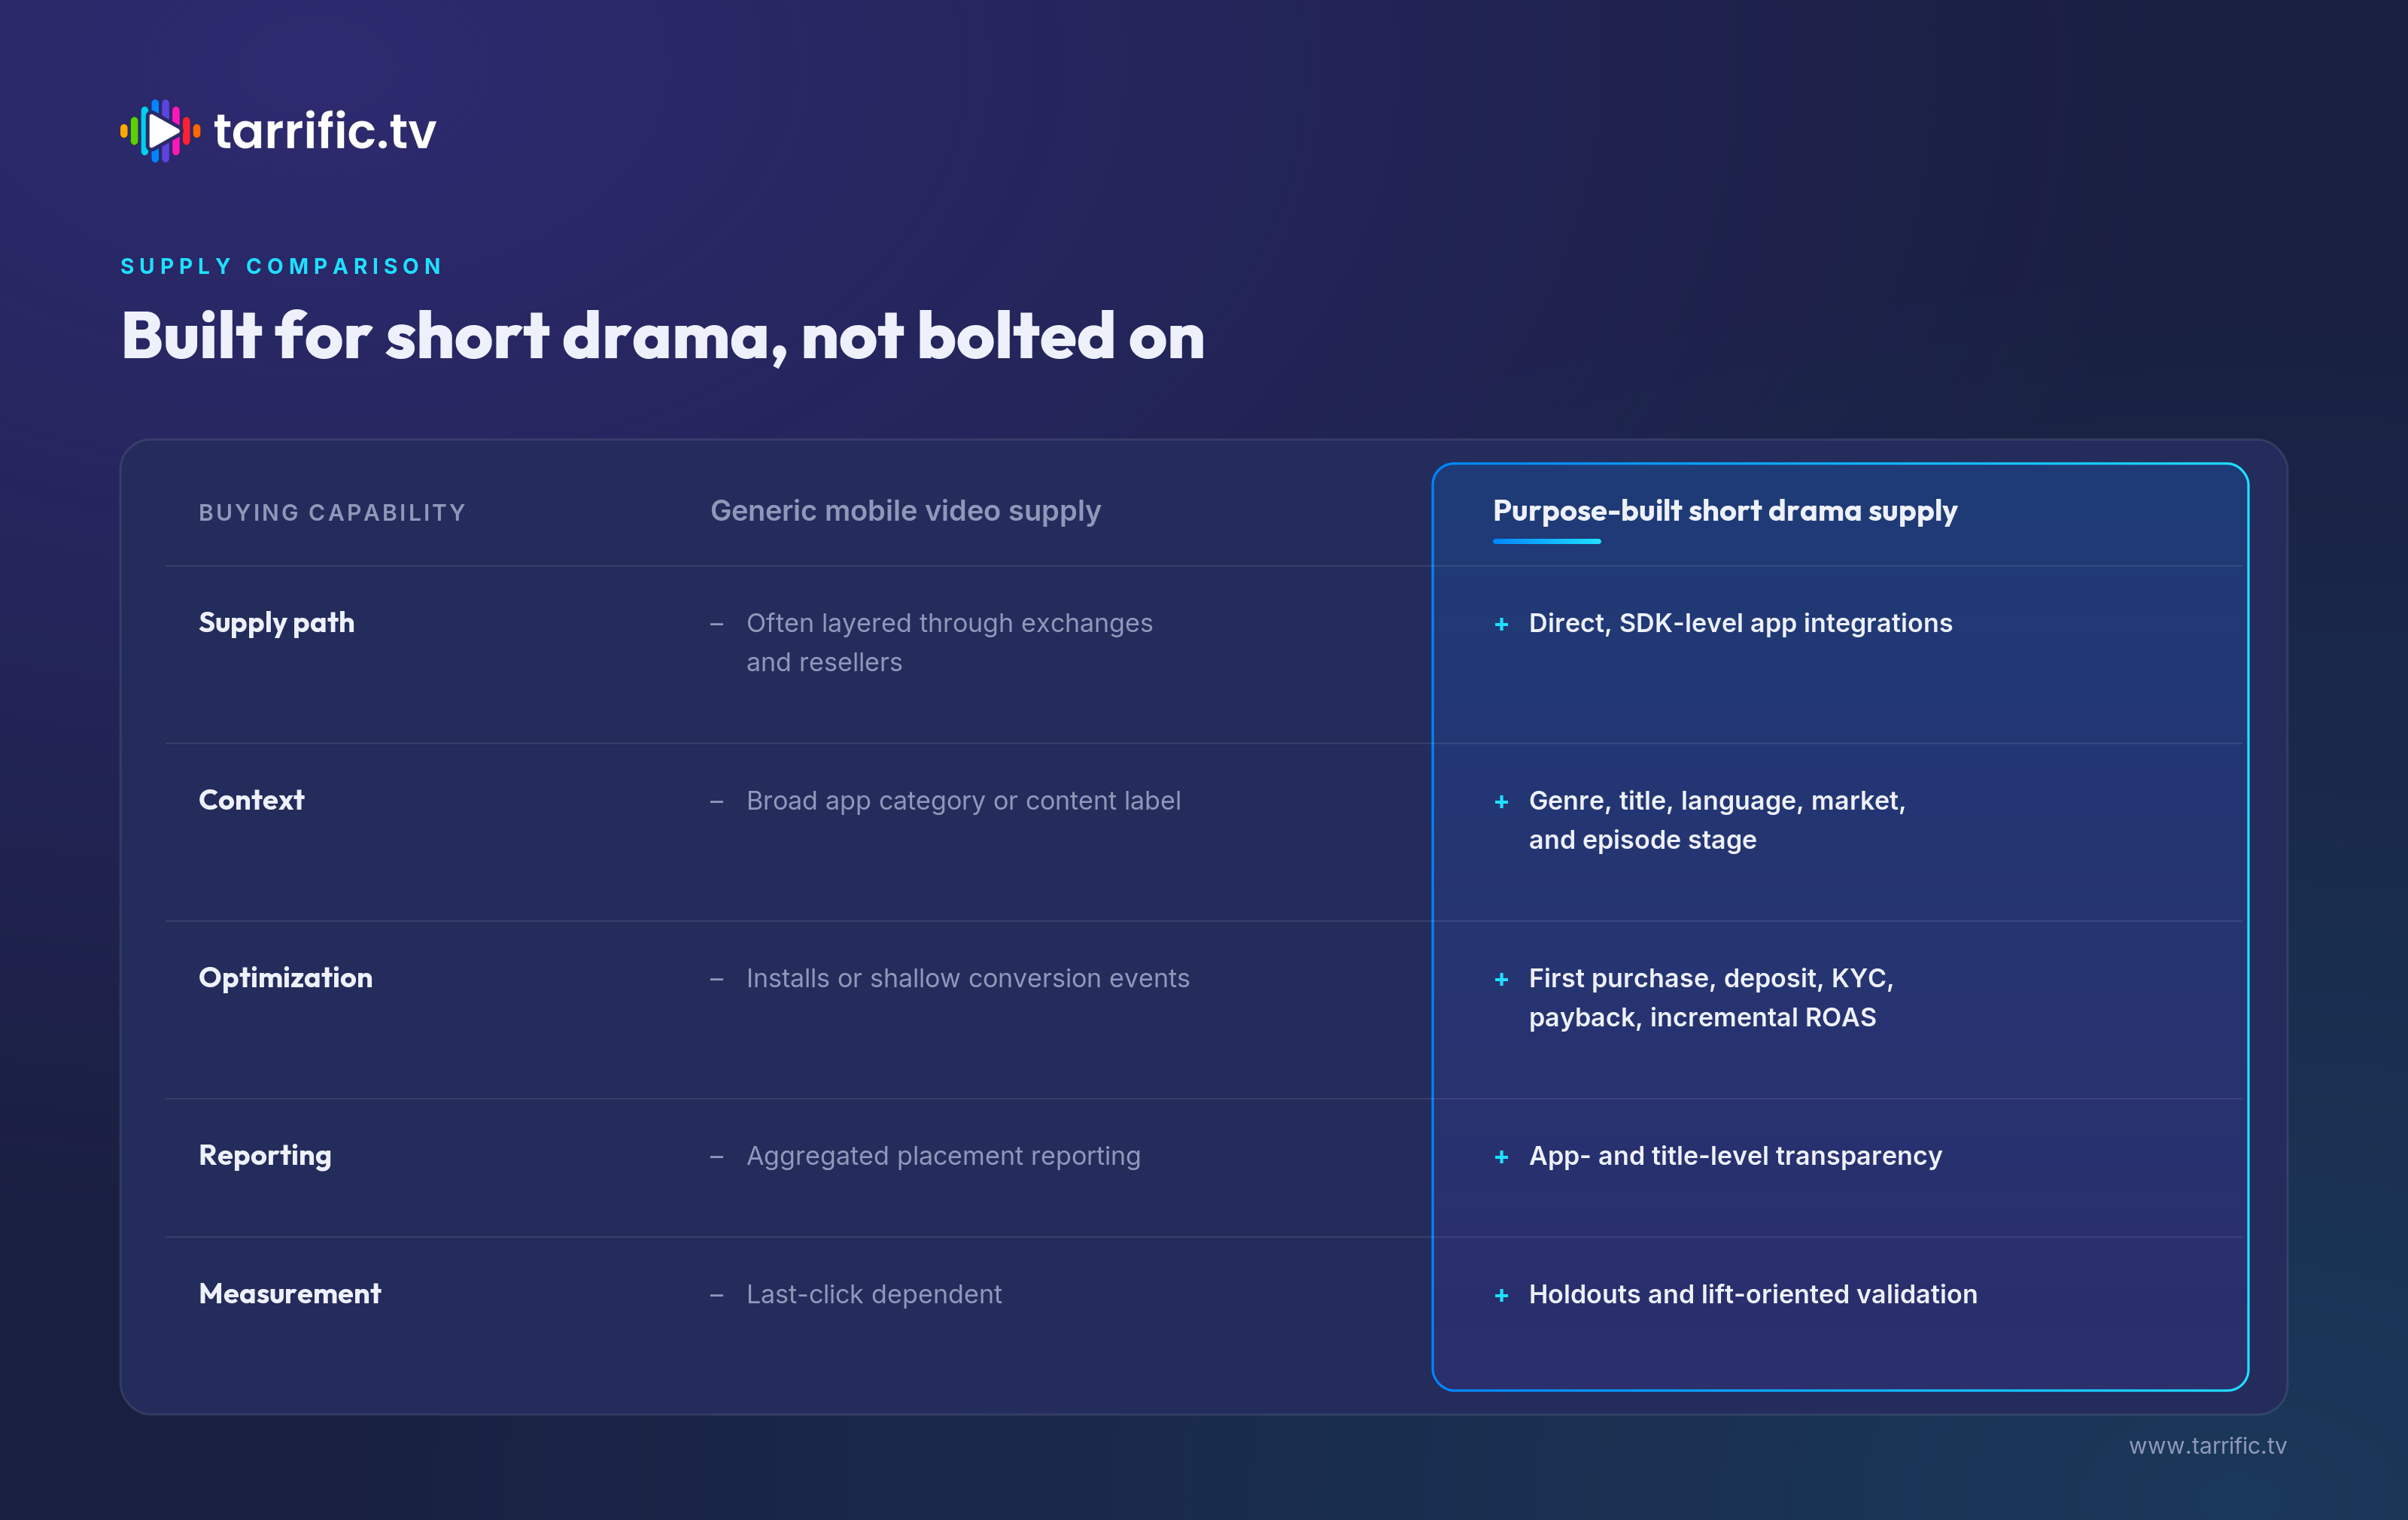Click the plus icon beside Direct SDK-level integrations
Screen dimensions: 2408x1520
1501,625
